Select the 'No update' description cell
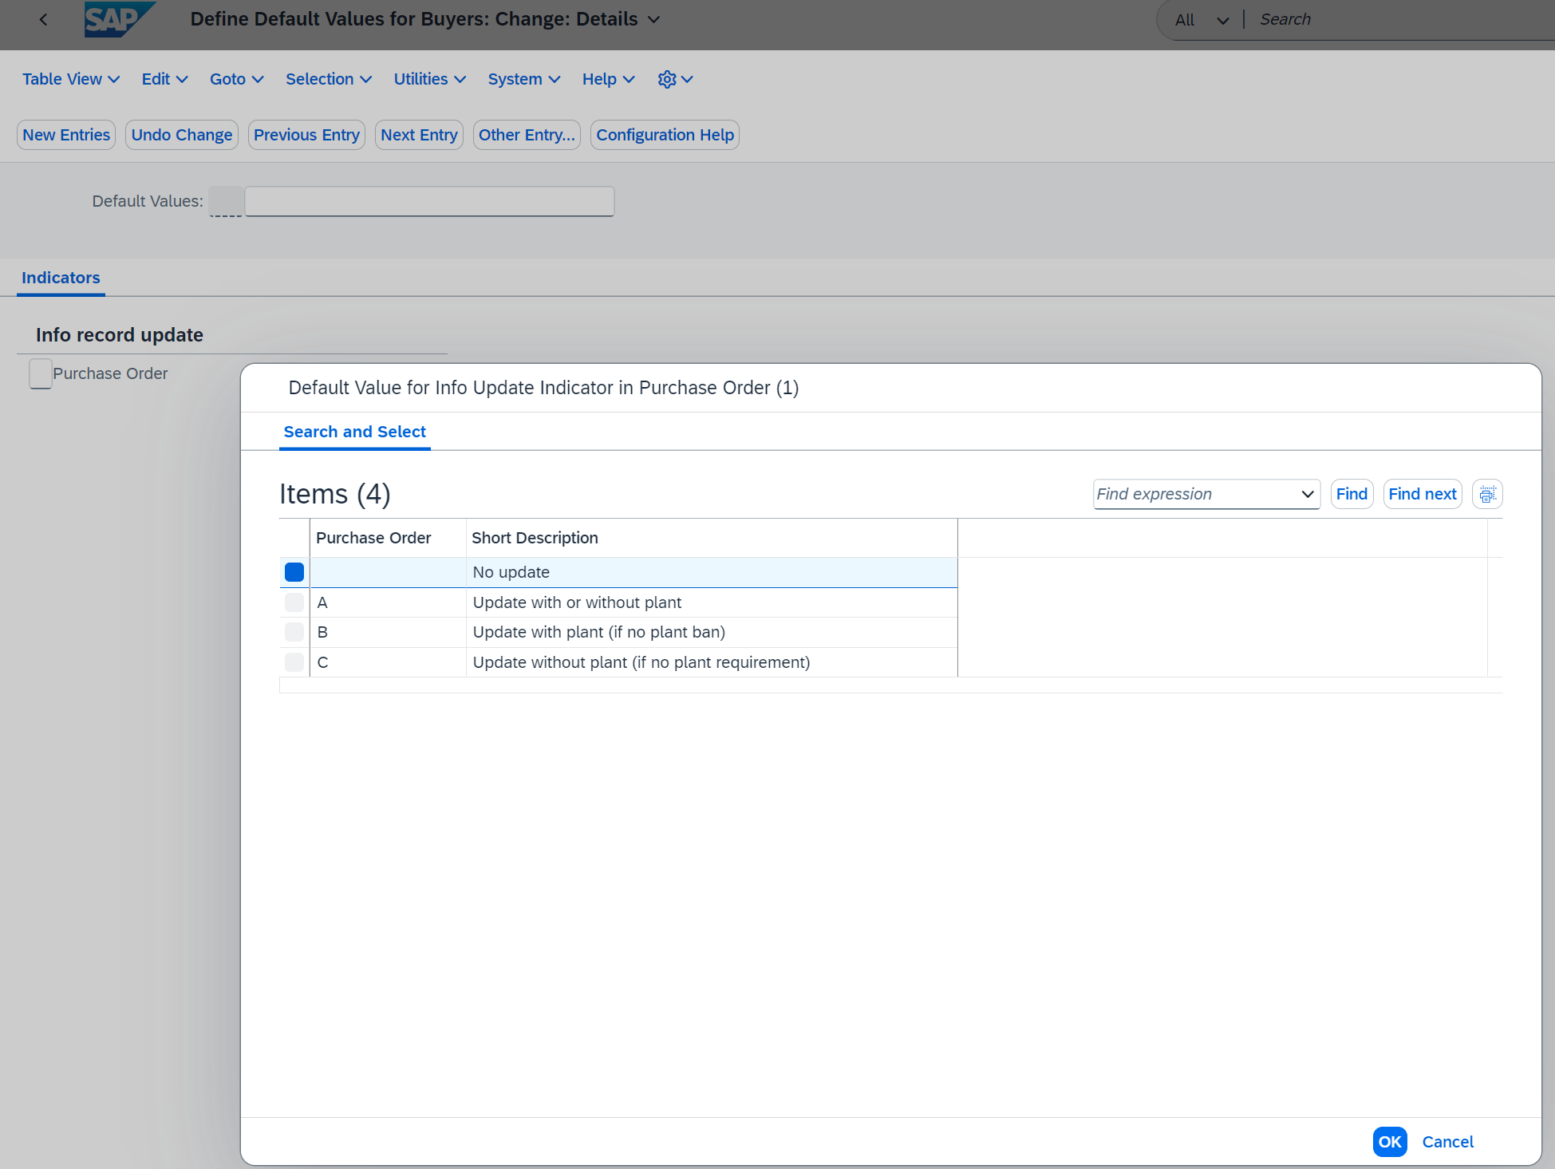 pyautogui.click(x=712, y=572)
